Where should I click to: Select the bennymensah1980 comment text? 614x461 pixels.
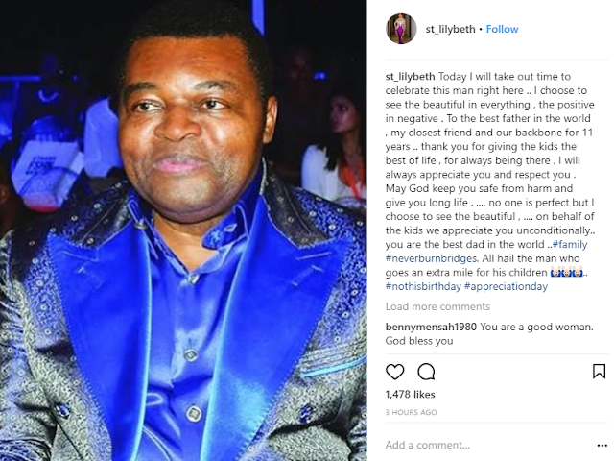489,333
